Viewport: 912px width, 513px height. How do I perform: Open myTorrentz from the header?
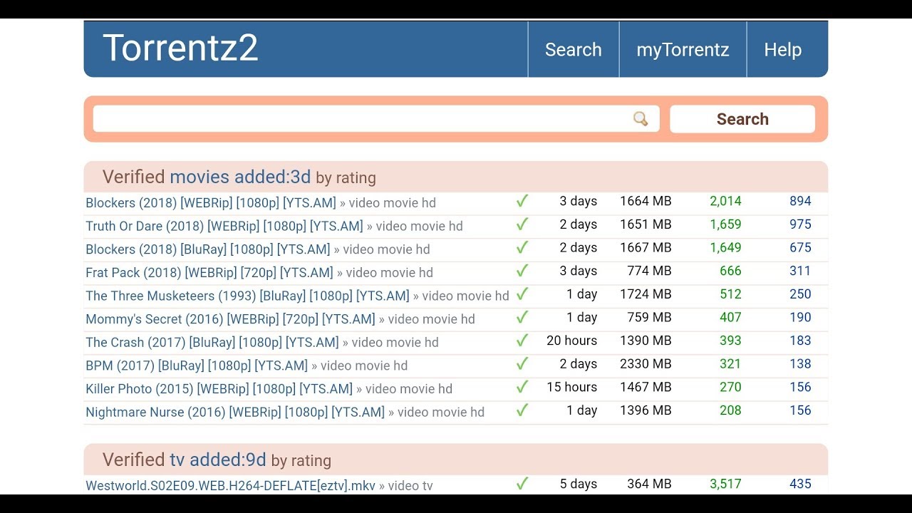point(683,50)
